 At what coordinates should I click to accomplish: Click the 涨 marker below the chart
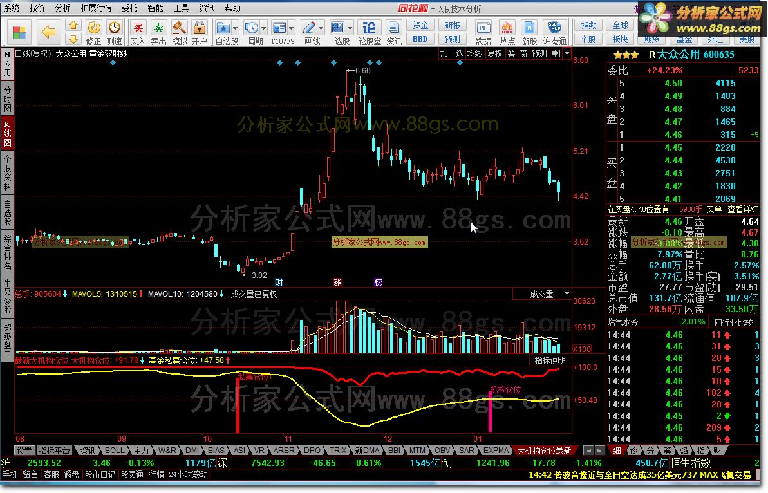337,283
